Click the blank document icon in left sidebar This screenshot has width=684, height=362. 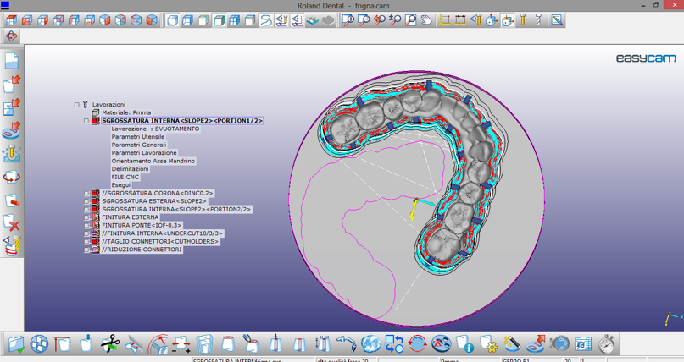point(12,61)
